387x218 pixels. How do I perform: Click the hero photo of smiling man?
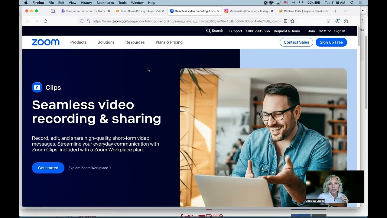(x=263, y=137)
